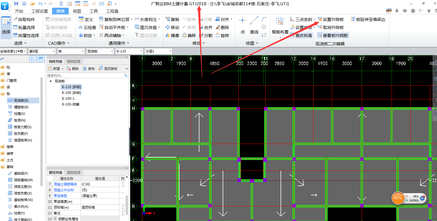Click the 批量选择 batch select tool
Screen dimensions: 437x221
click(x=24, y=27)
